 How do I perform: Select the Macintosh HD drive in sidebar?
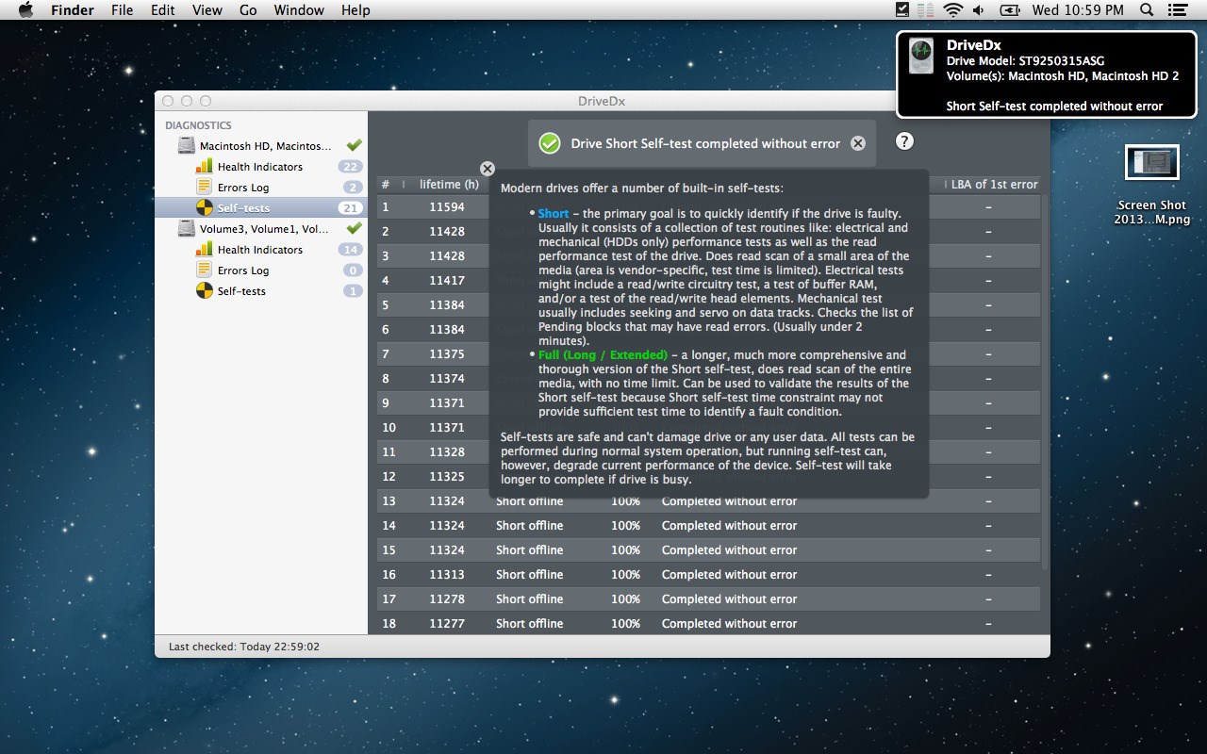(x=260, y=146)
